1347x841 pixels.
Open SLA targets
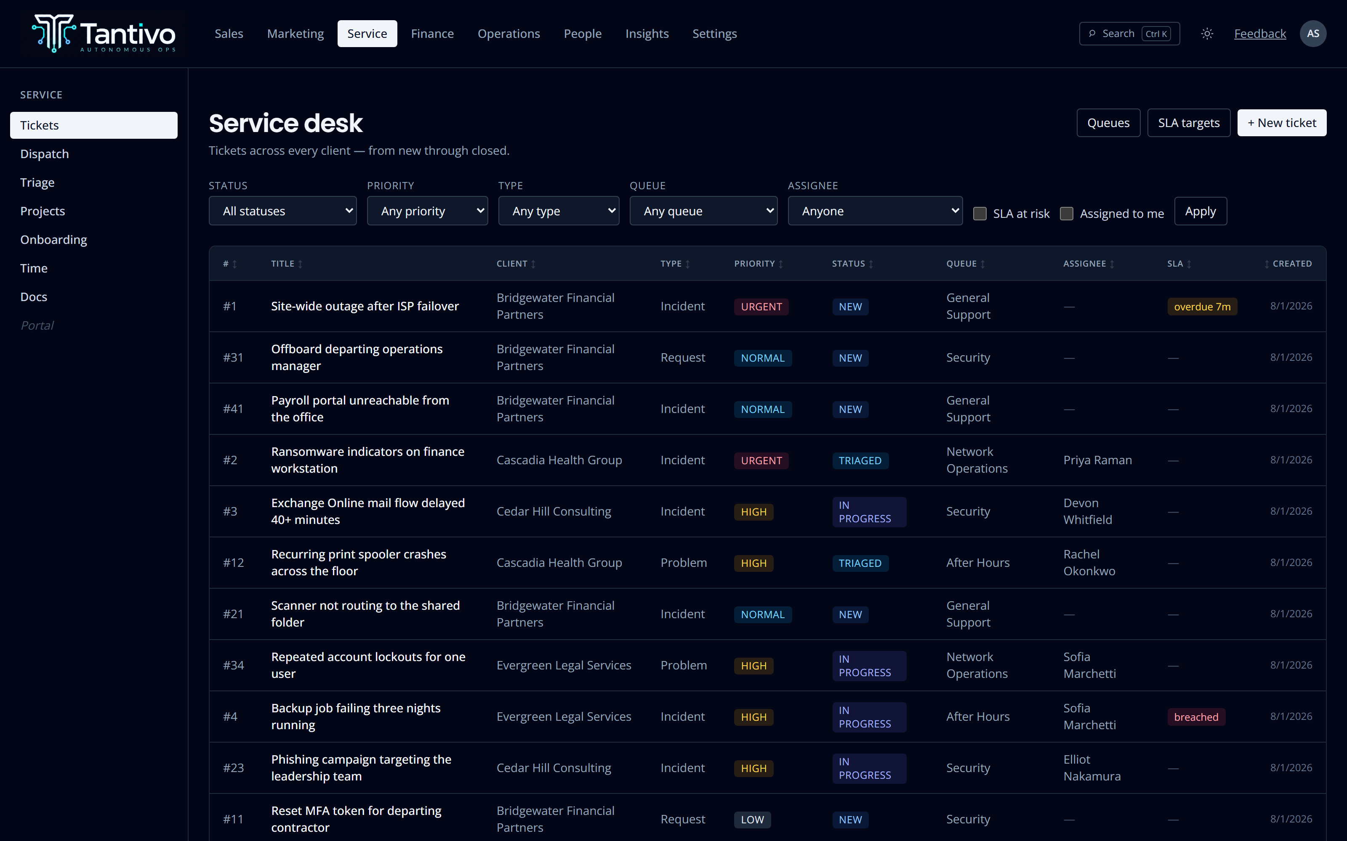pos(1189,122)
